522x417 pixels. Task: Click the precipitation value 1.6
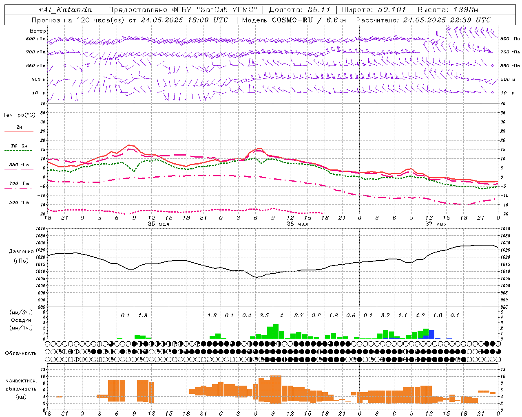438,315
